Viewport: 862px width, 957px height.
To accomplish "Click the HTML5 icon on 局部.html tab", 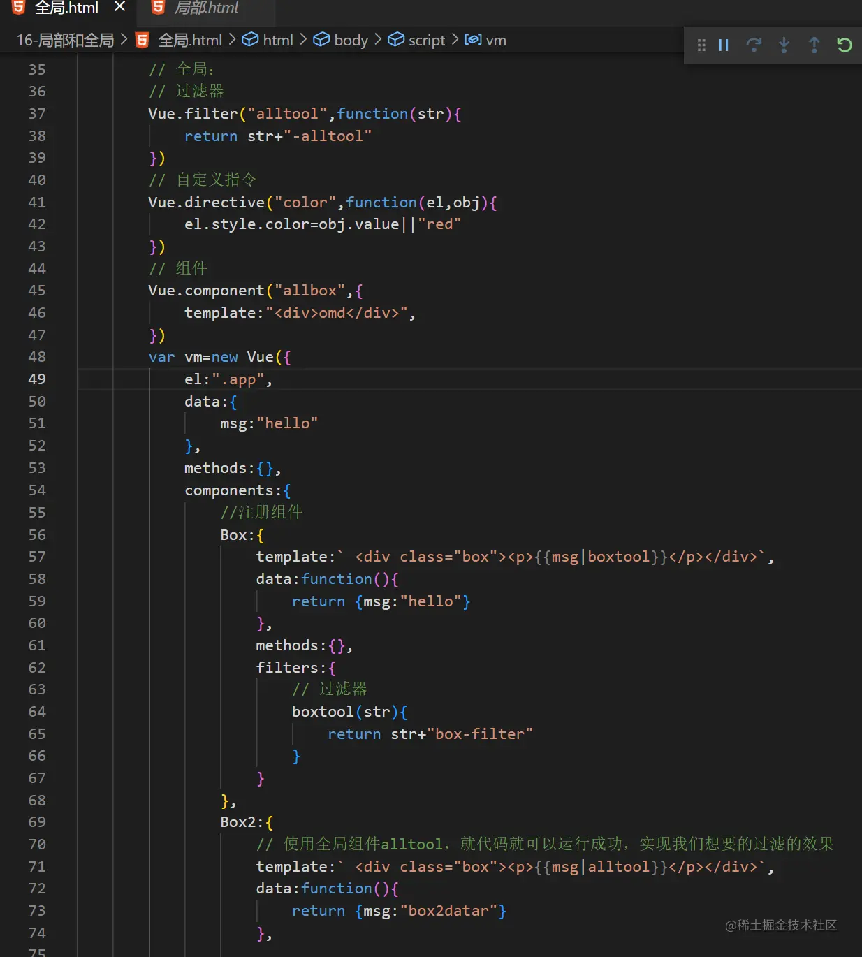I will (x=159, y=8).
